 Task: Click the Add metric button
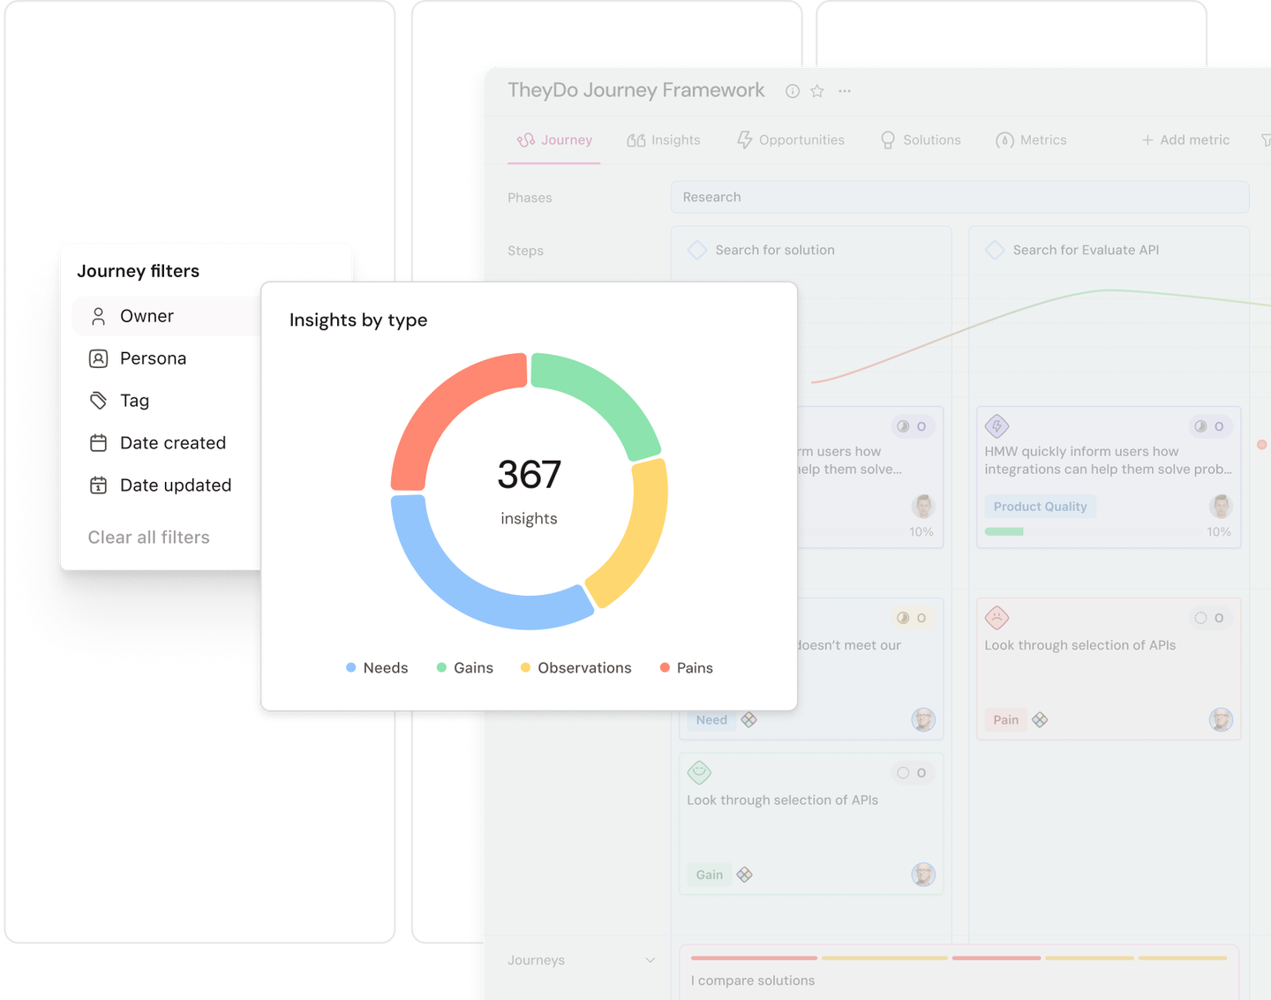tap(1185, 140)
